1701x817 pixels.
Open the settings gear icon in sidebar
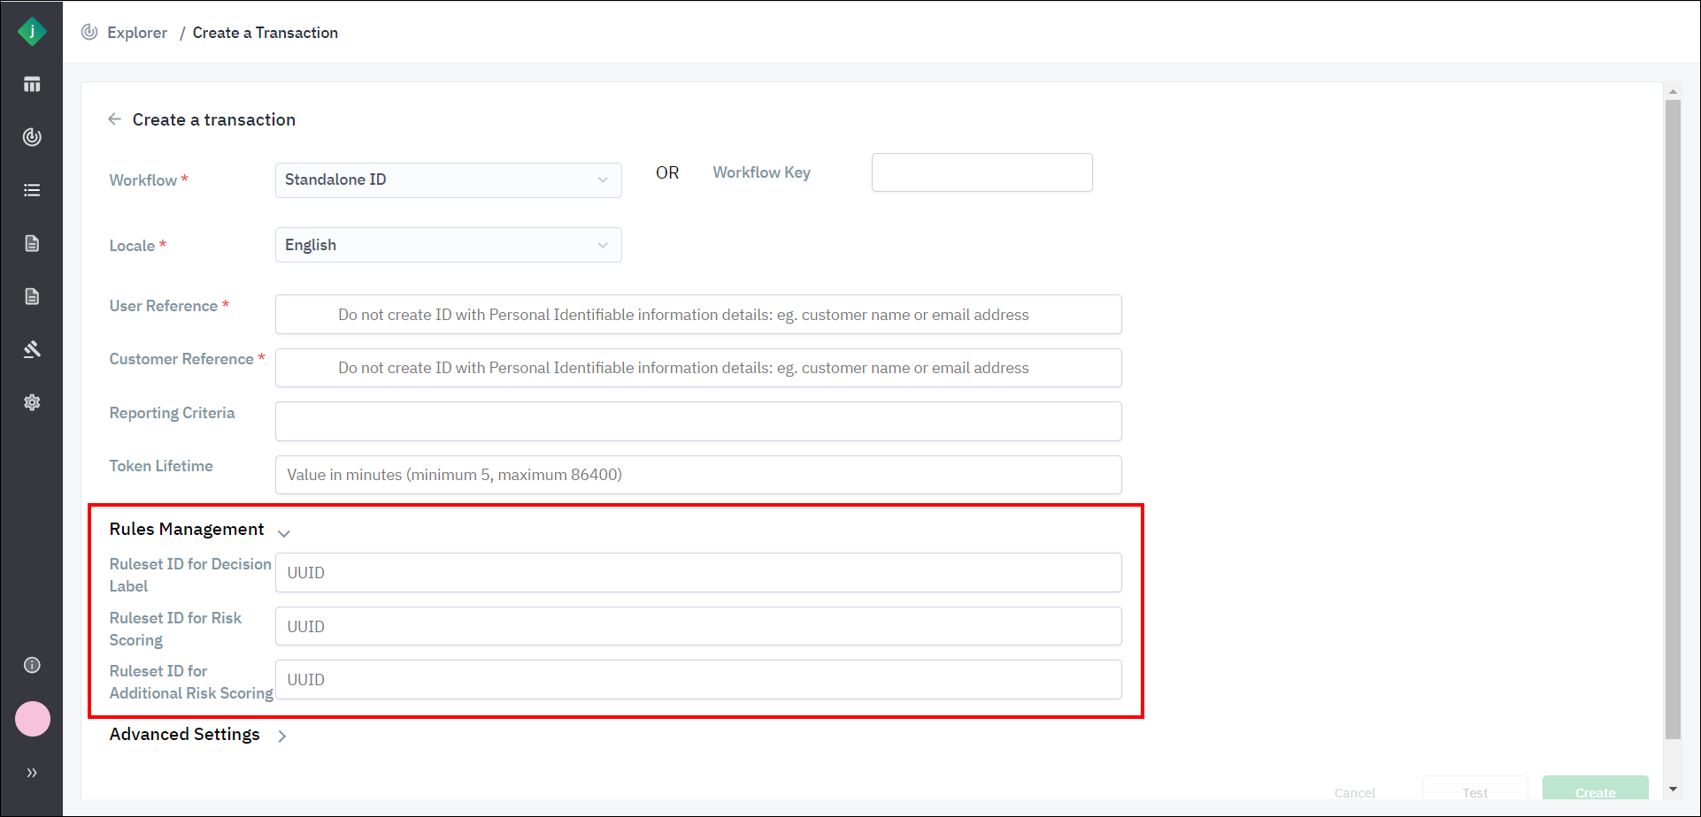32,402
